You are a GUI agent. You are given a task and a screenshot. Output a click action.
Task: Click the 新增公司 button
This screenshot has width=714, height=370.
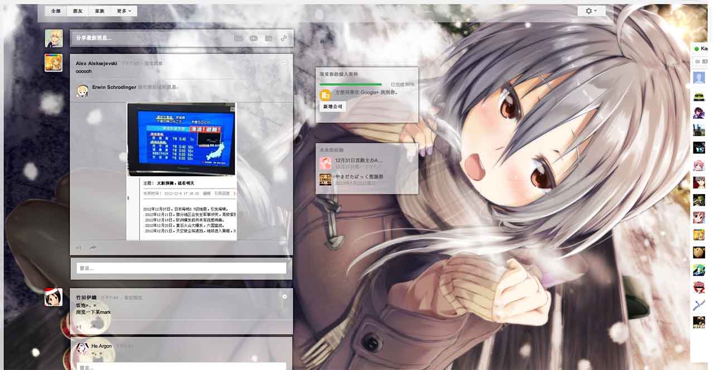332,106
